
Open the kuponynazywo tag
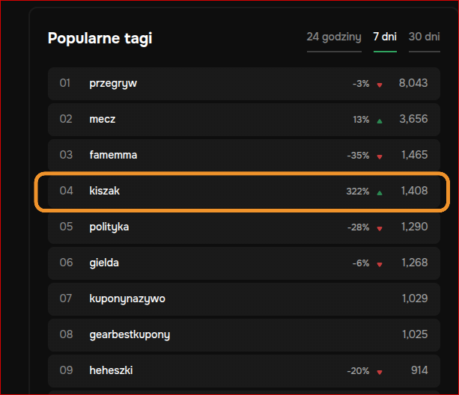click(x=127, y=298)
